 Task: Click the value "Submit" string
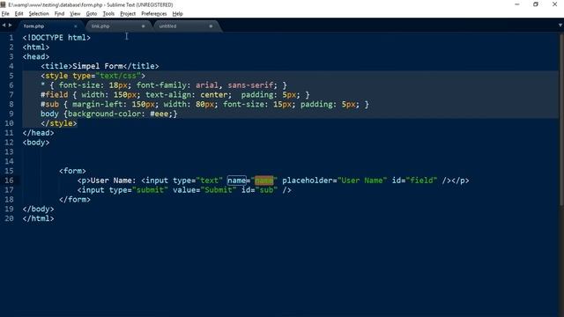tap(219, 190)
